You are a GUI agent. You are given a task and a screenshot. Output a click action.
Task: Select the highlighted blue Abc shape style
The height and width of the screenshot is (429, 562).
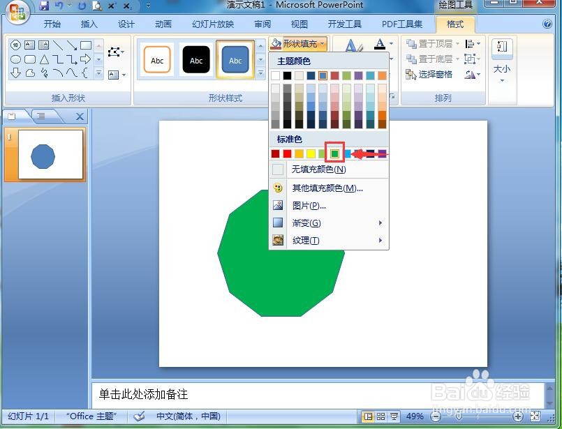click(235, 60)
